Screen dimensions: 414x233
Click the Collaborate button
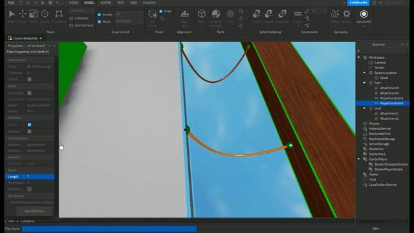tap(358, 3)
